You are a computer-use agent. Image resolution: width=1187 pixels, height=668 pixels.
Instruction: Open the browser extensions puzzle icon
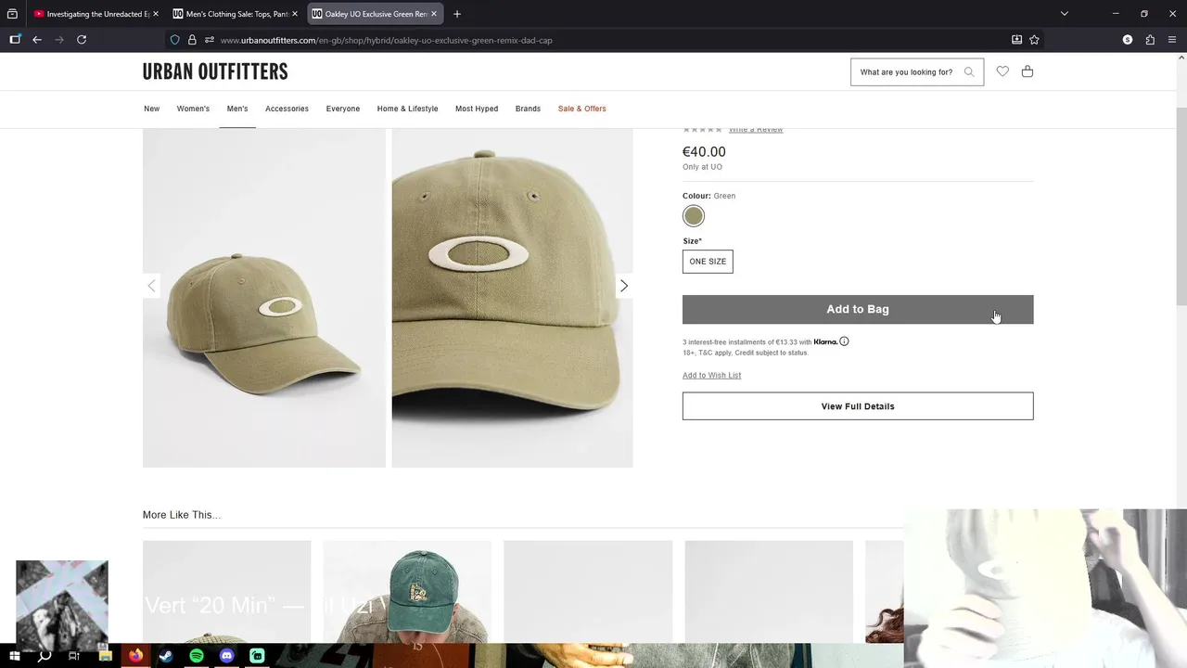pos(1150,40)
